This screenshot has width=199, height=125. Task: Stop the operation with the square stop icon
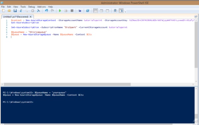72,11
